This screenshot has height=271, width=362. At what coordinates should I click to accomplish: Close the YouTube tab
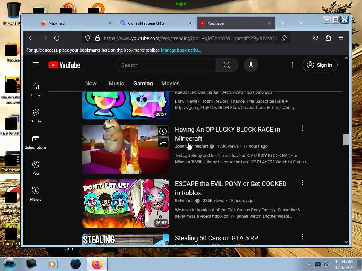pos(269,23)
